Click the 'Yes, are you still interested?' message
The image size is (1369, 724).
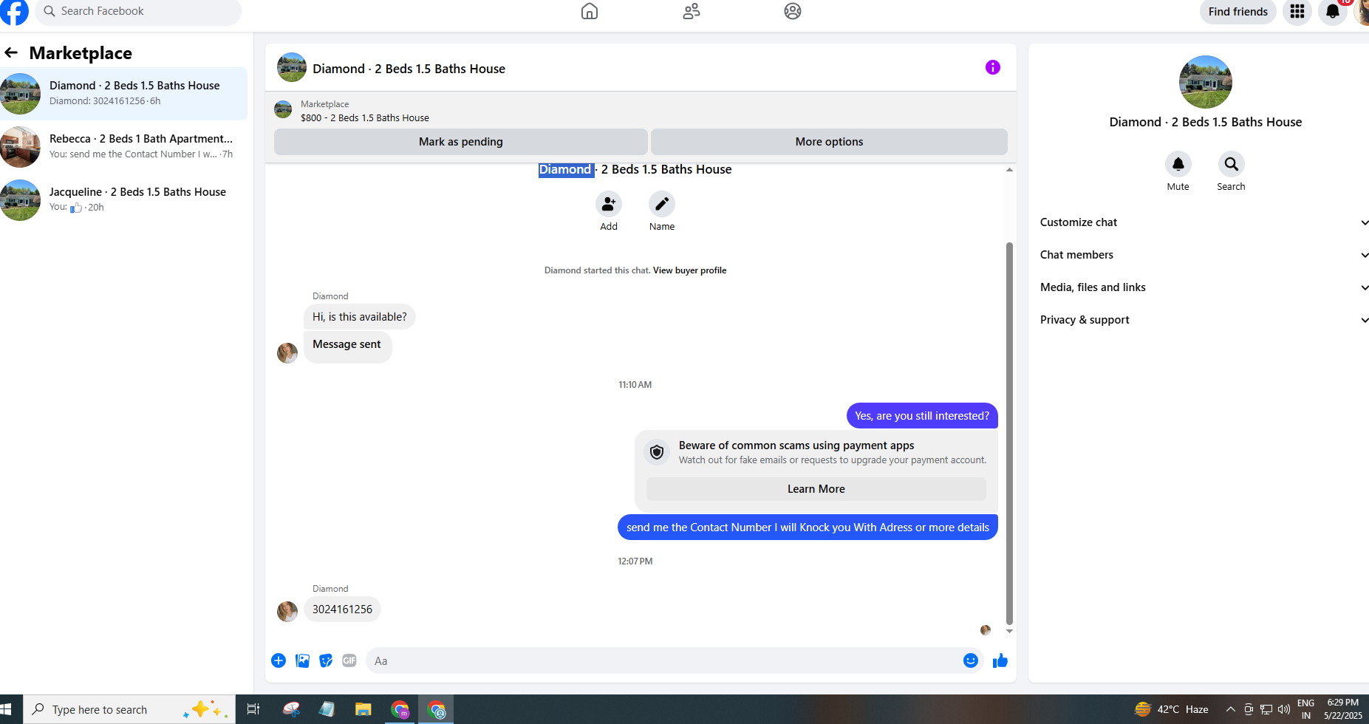[x=922, y=416]
